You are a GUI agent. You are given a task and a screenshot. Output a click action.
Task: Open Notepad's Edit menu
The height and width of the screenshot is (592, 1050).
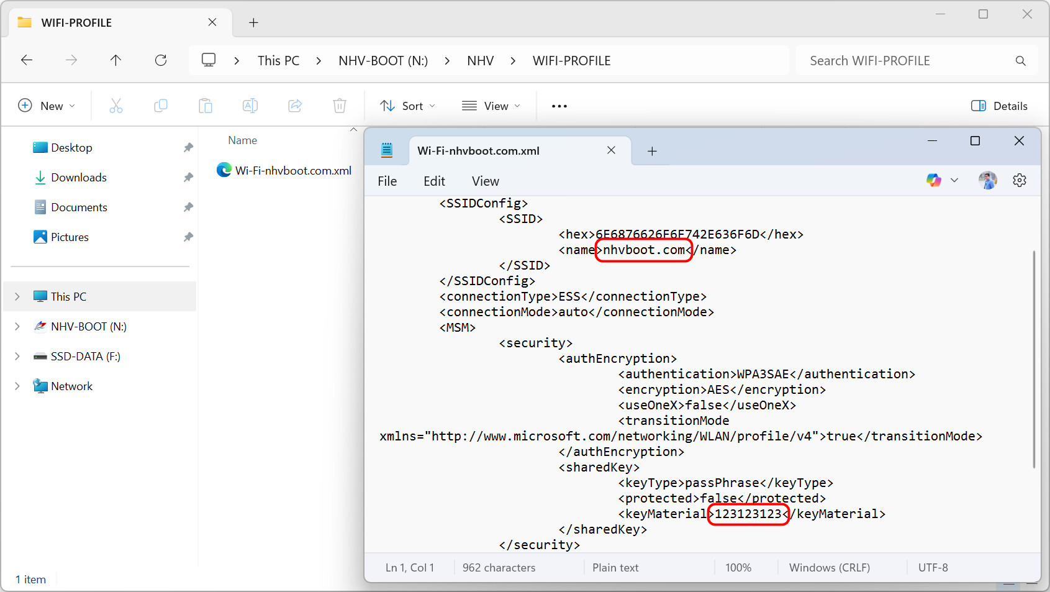point(434,181)
